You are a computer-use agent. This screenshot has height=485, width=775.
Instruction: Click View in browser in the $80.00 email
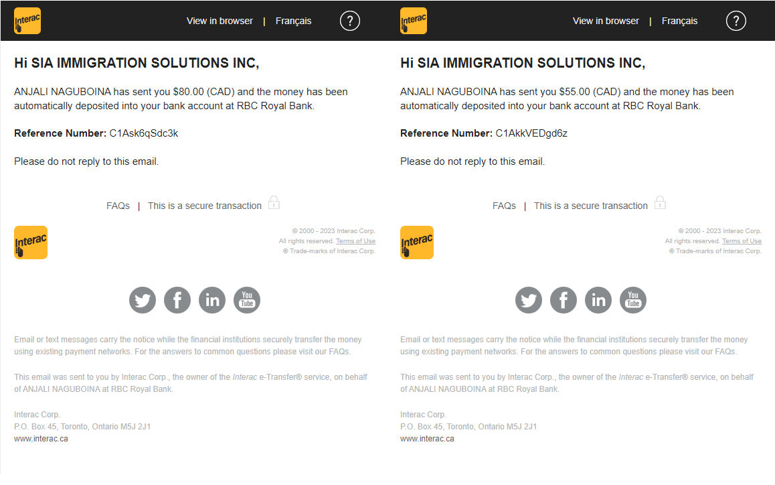coord(220,21)
